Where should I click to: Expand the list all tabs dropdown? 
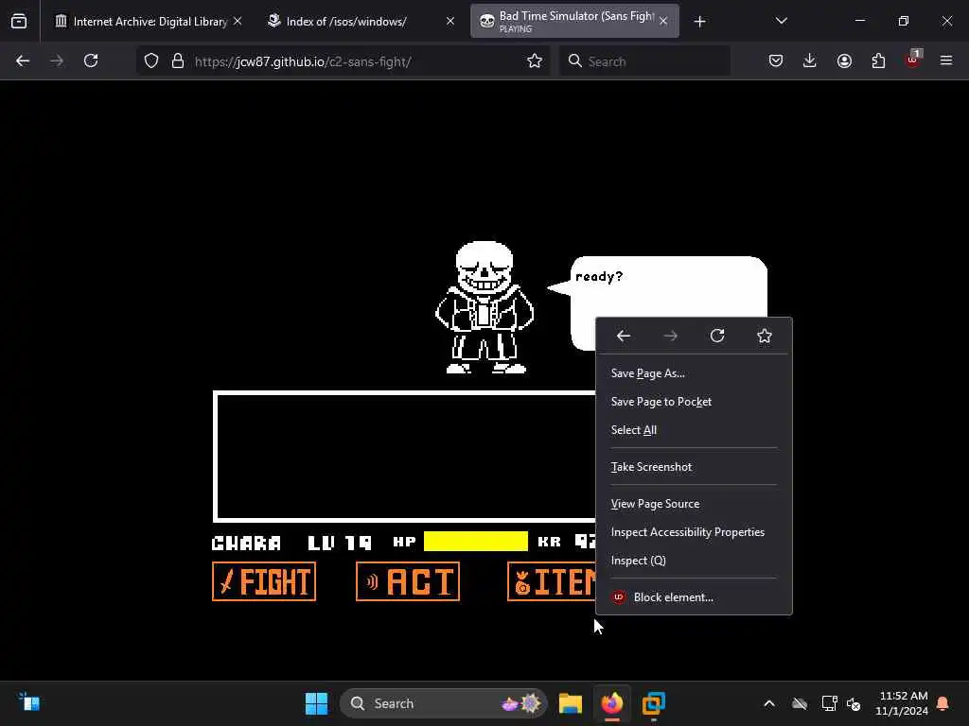click(781, 22)
